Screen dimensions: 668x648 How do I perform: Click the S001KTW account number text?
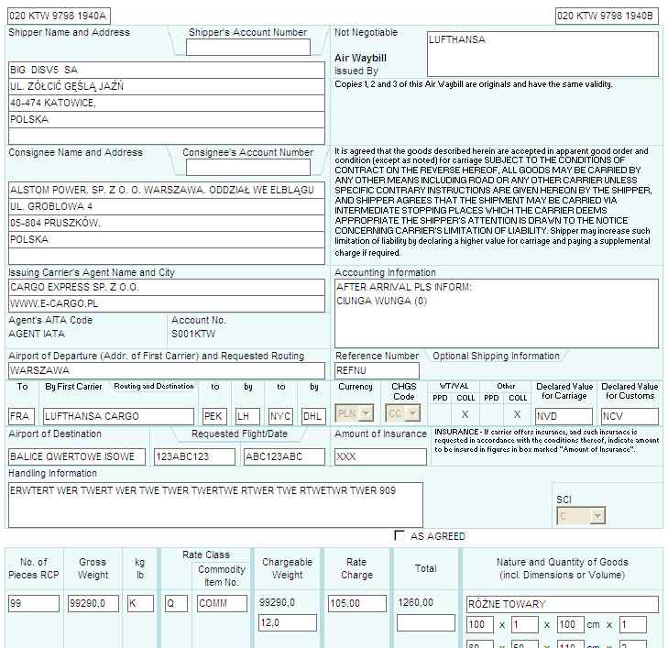pyautogui.click(x=193, y=334)
